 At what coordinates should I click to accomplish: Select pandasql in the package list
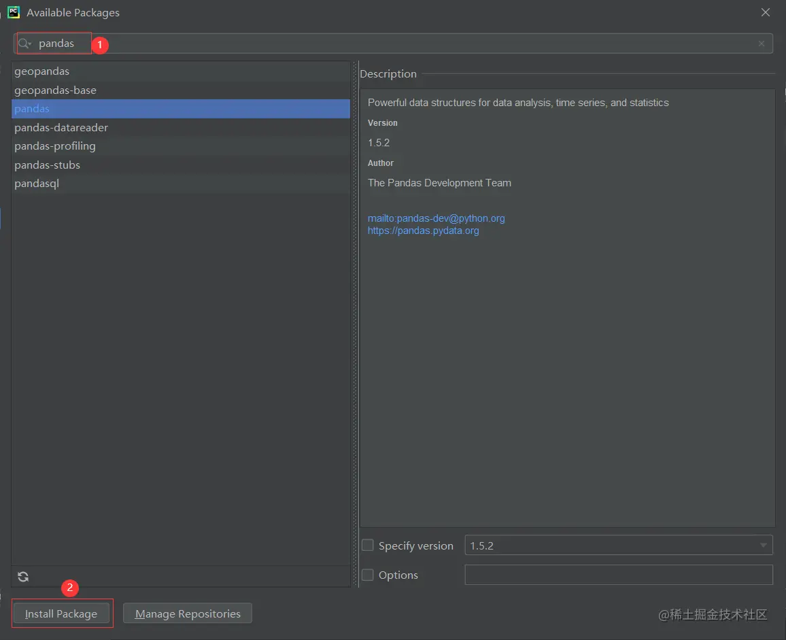[x=180, y=184]
